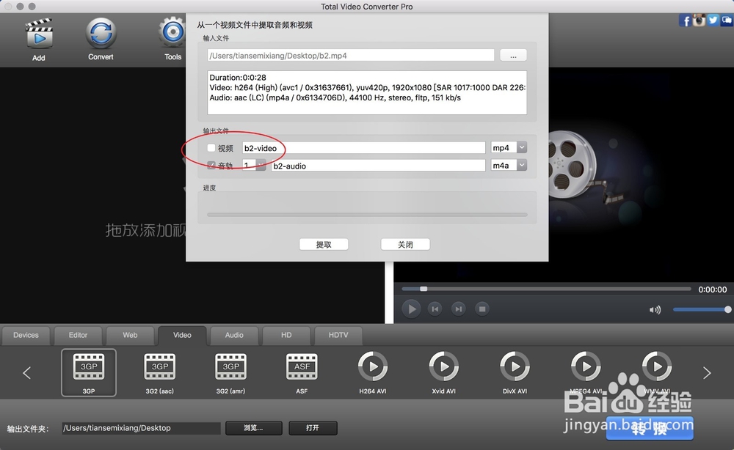The image size is (734, 450).
Task: Select the ASF format preset
Action: coord(302,372)
